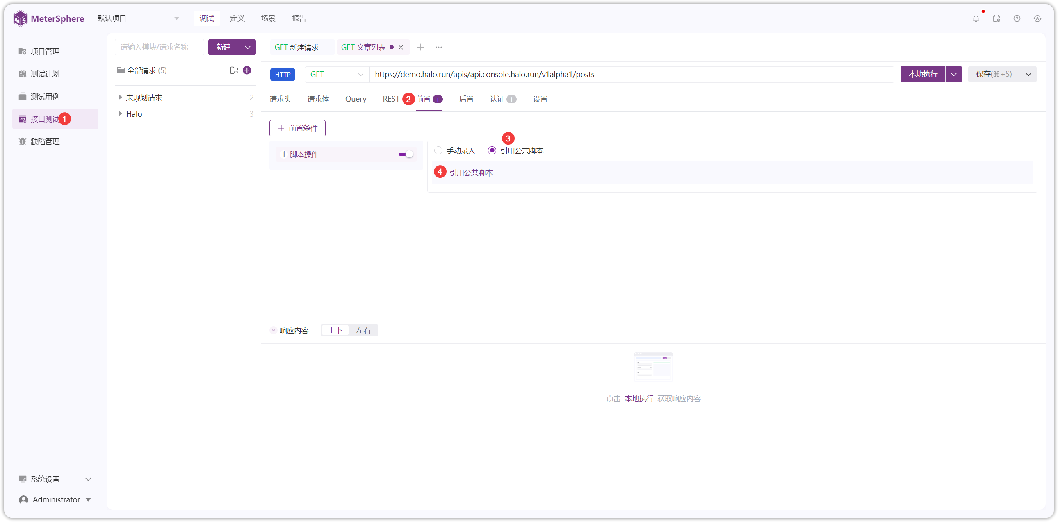Click the 新建 button
Viewport: 1058px width, 522px height.
(x=224, y=47)
